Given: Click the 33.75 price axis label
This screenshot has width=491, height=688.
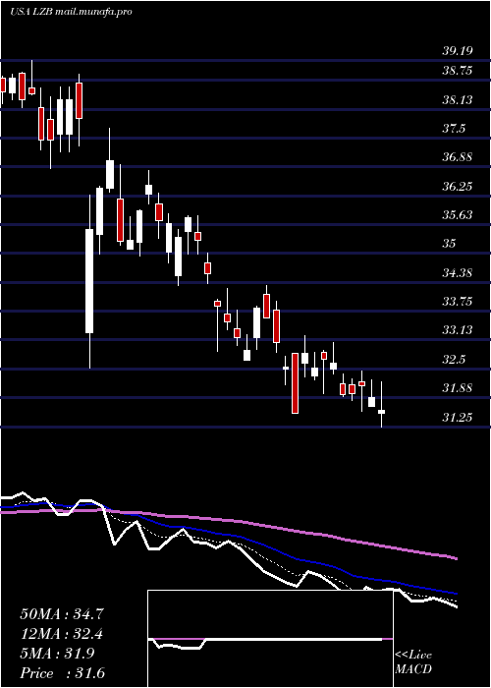Looking at the screenshot, I should click(458, 302).
